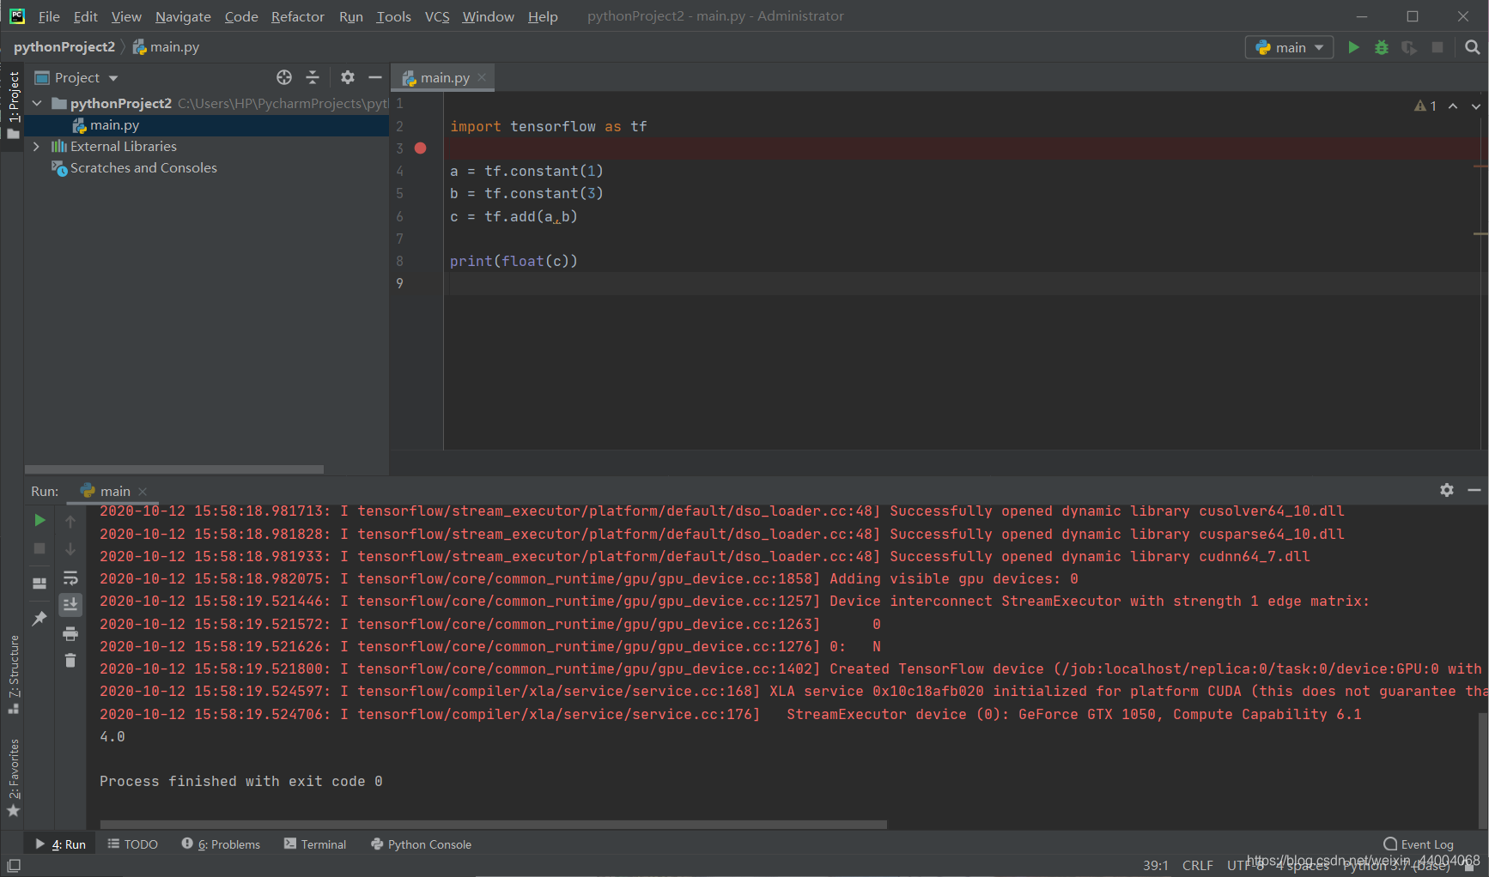Screen dimensions: 1489x877
Task: Click up the stack trace arrow
Action: click(x=70, y=521)
